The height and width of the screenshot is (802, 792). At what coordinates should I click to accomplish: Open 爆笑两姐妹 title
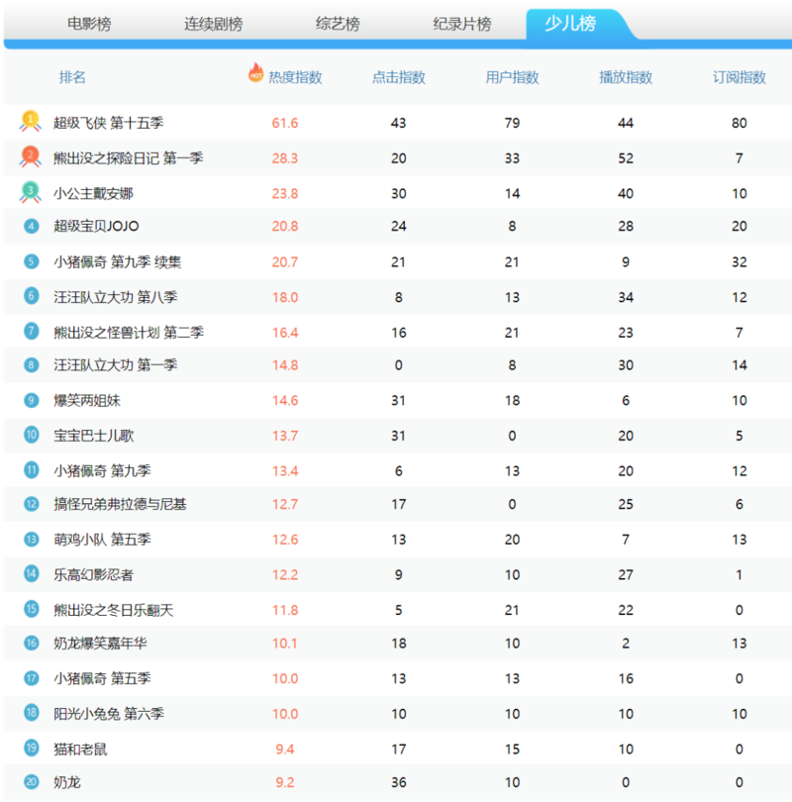(87, 400)
